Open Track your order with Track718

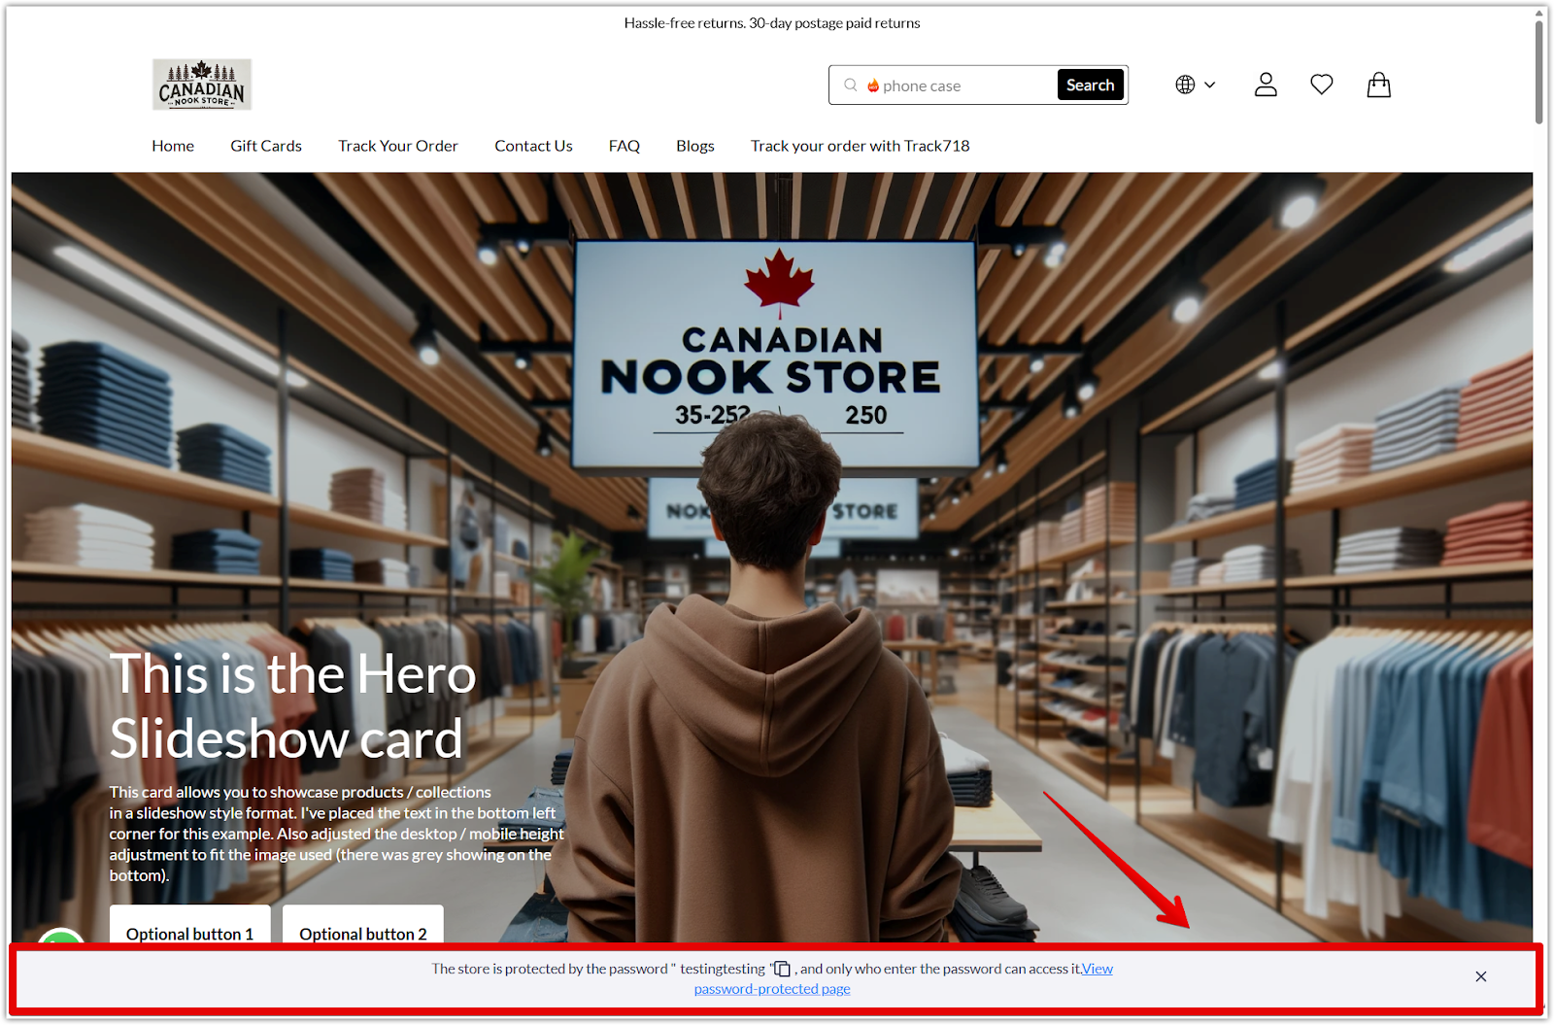point(861,146)
